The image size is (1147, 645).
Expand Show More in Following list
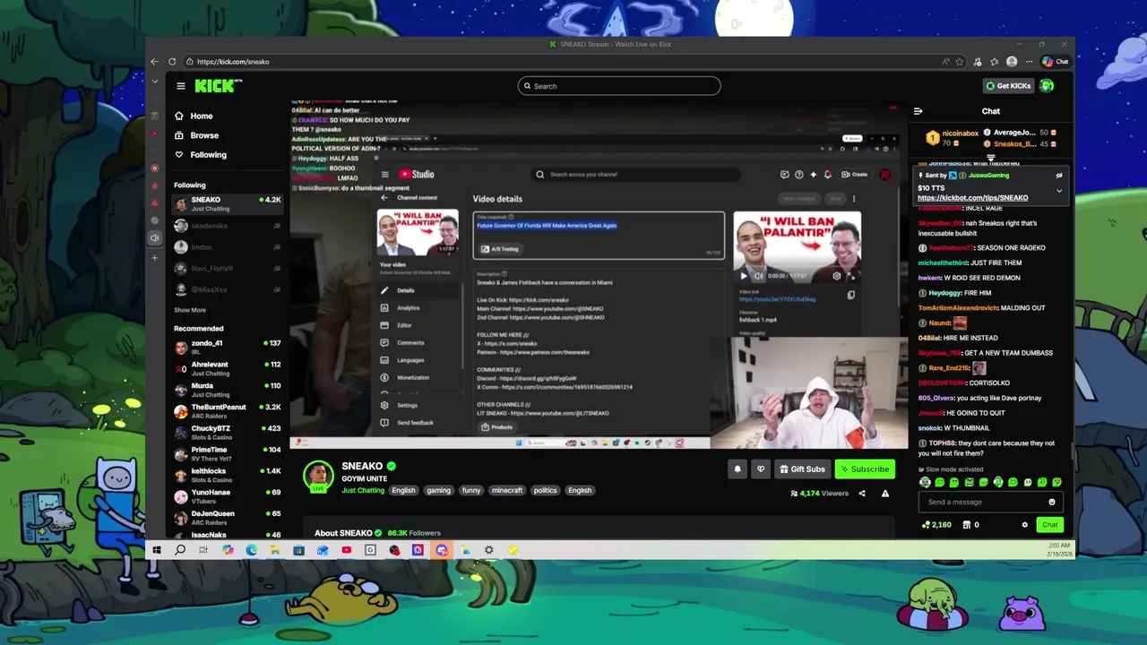[190, 310]
